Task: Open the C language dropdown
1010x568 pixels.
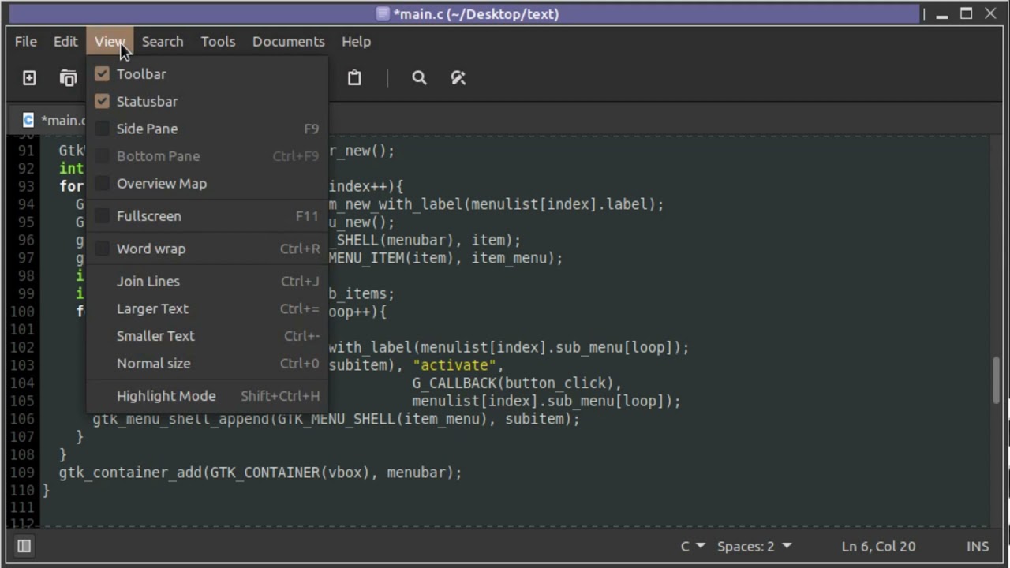Action: pyautogui.click(x=693, y=546)
